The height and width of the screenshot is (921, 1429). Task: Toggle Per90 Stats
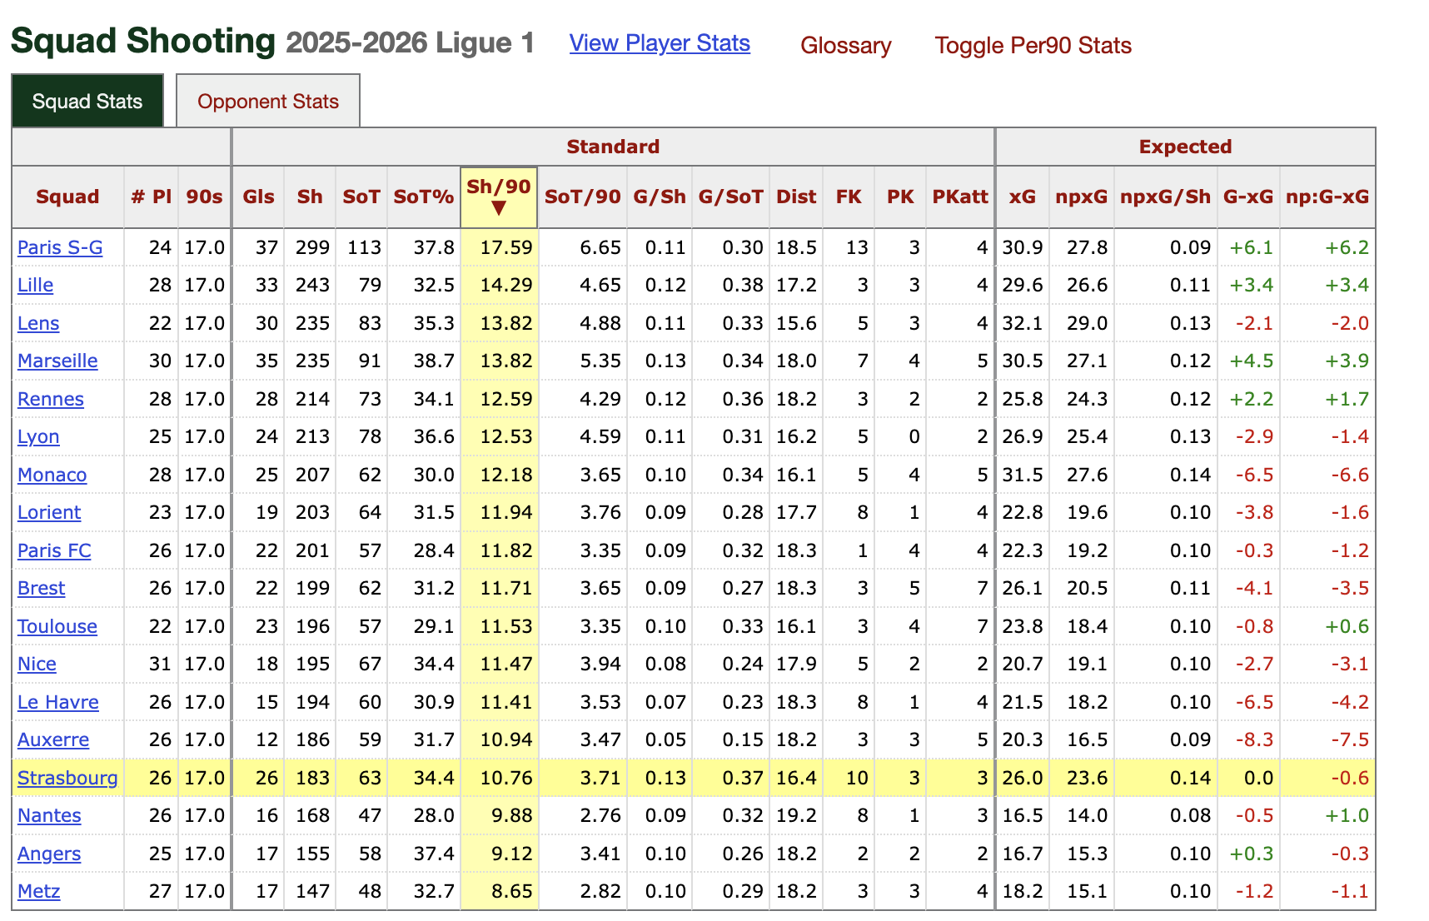[1033, 45]
